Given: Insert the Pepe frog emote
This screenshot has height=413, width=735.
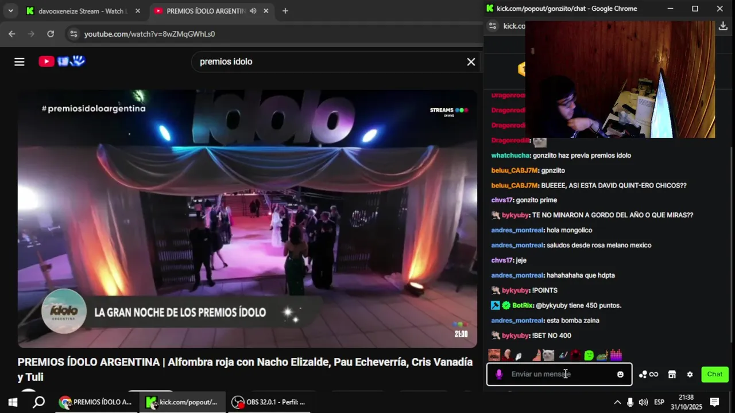Looking at the screenshot, I should click(602, 356).
